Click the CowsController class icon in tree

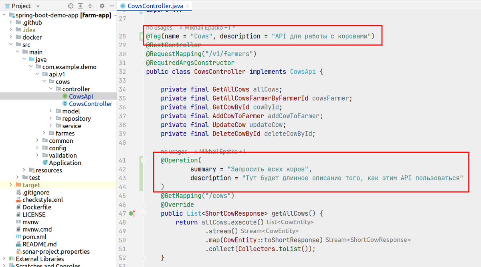tap(65, 104)
